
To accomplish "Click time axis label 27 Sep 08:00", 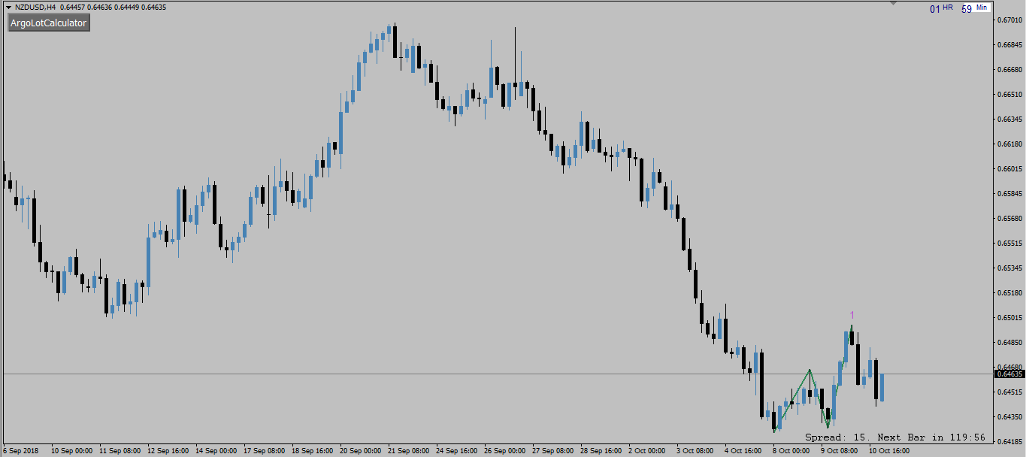I will click(x=553, y=451).
